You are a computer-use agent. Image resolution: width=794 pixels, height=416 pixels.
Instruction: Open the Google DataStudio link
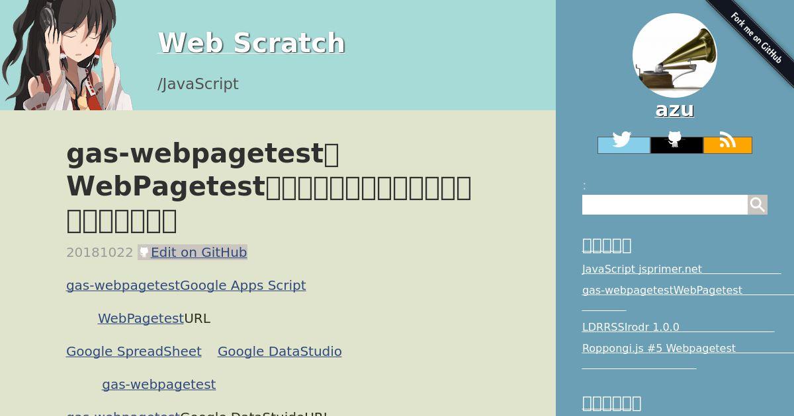(x=280, y=351)
